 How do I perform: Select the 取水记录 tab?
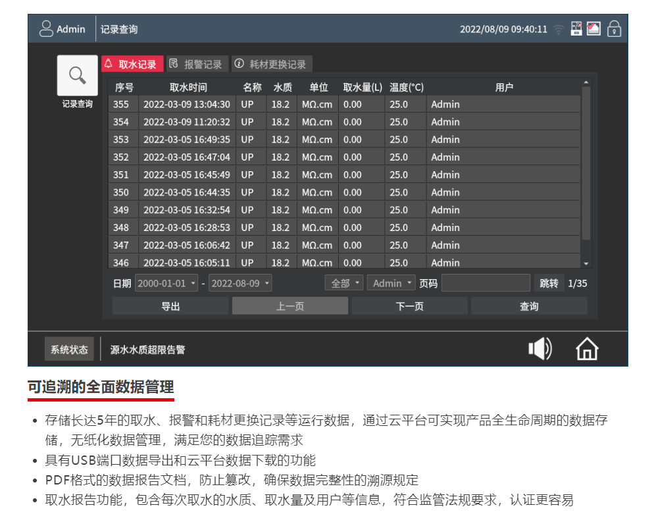point(132,64)
